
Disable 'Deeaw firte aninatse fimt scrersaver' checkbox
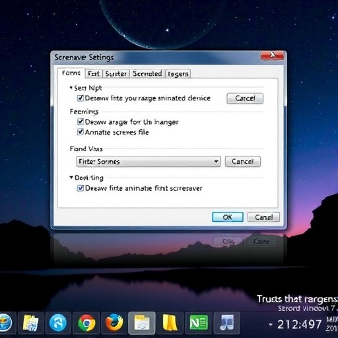81,188
